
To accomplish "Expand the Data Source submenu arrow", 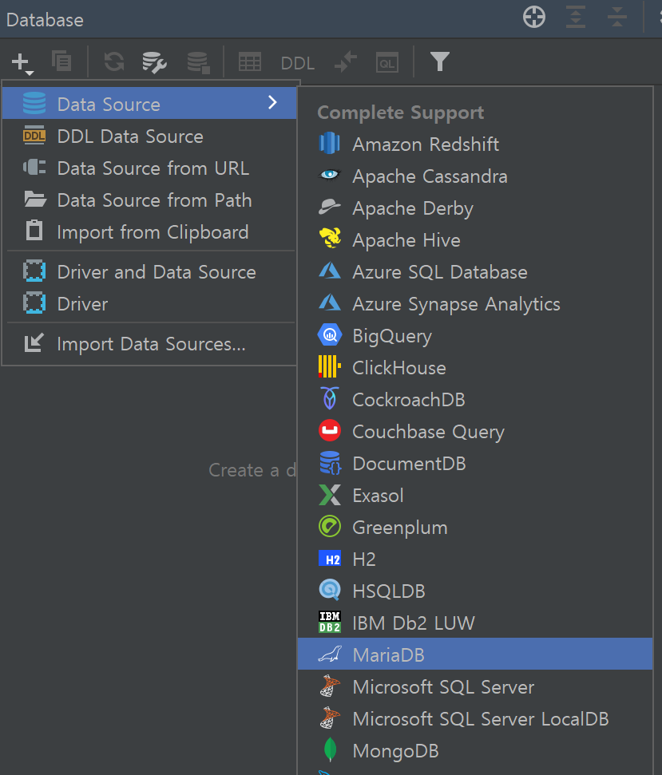I will [x=272, y=103].
